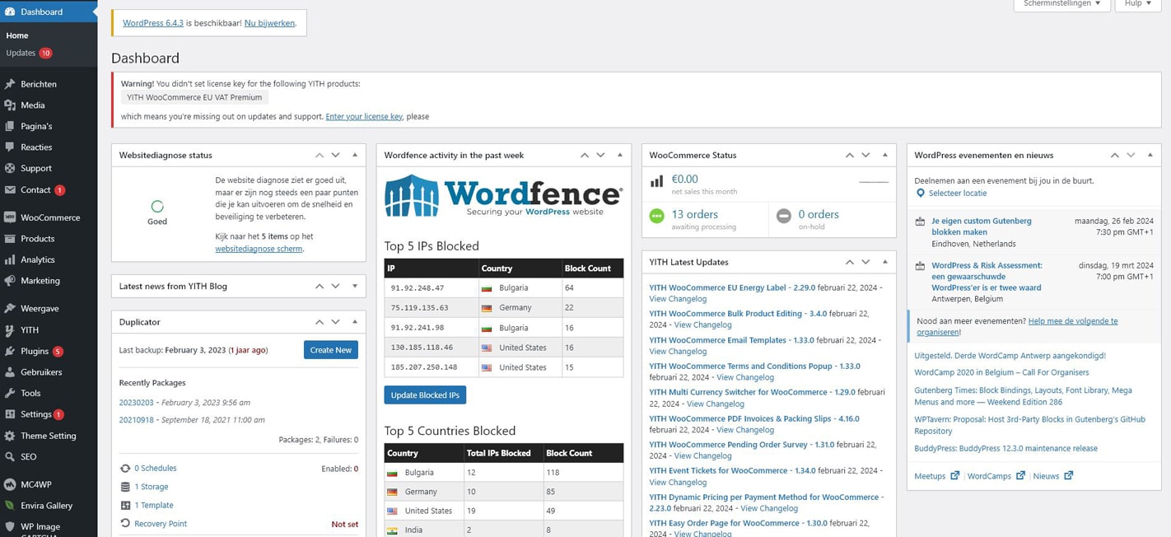Image resolution: width=1171 pixels, height=537 pixels.
Task: Open the Home submenu item
Action: [x=49, y=35]
